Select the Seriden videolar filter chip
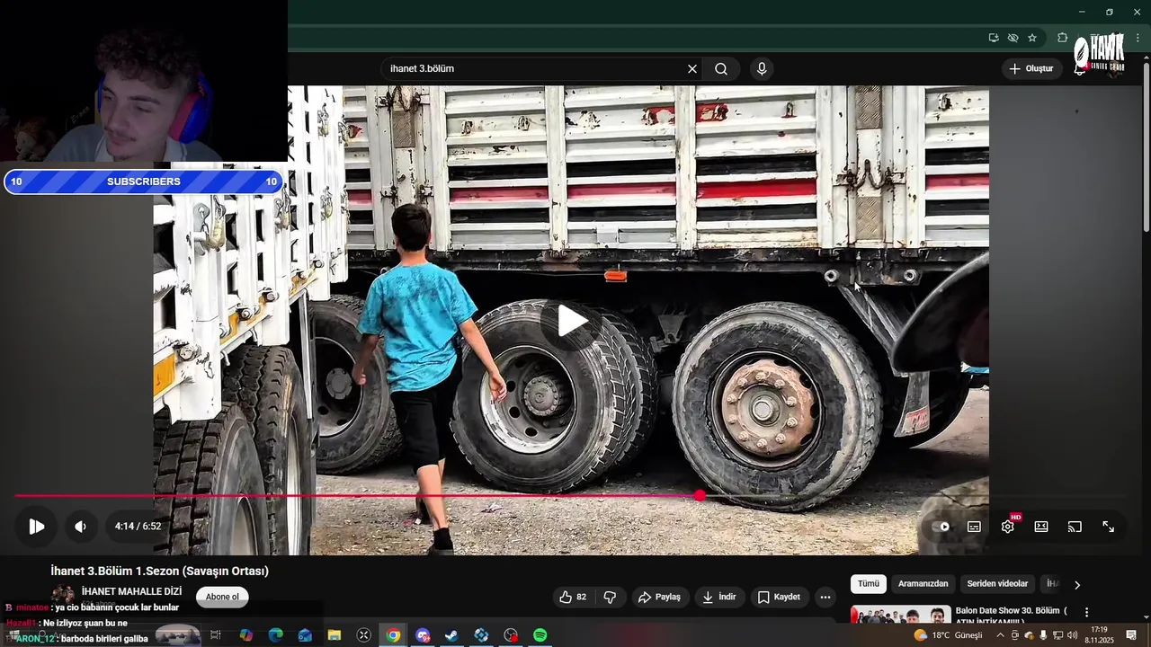This screenshot has height=647, width=1151. pos(997,584)
